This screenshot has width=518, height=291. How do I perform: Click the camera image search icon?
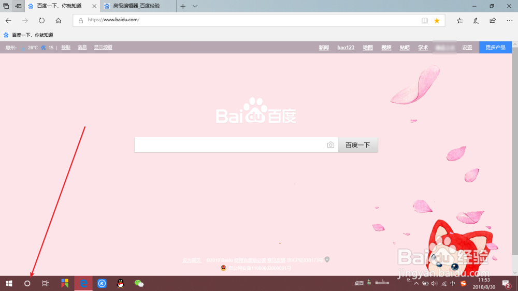click(x=330, y=145)
